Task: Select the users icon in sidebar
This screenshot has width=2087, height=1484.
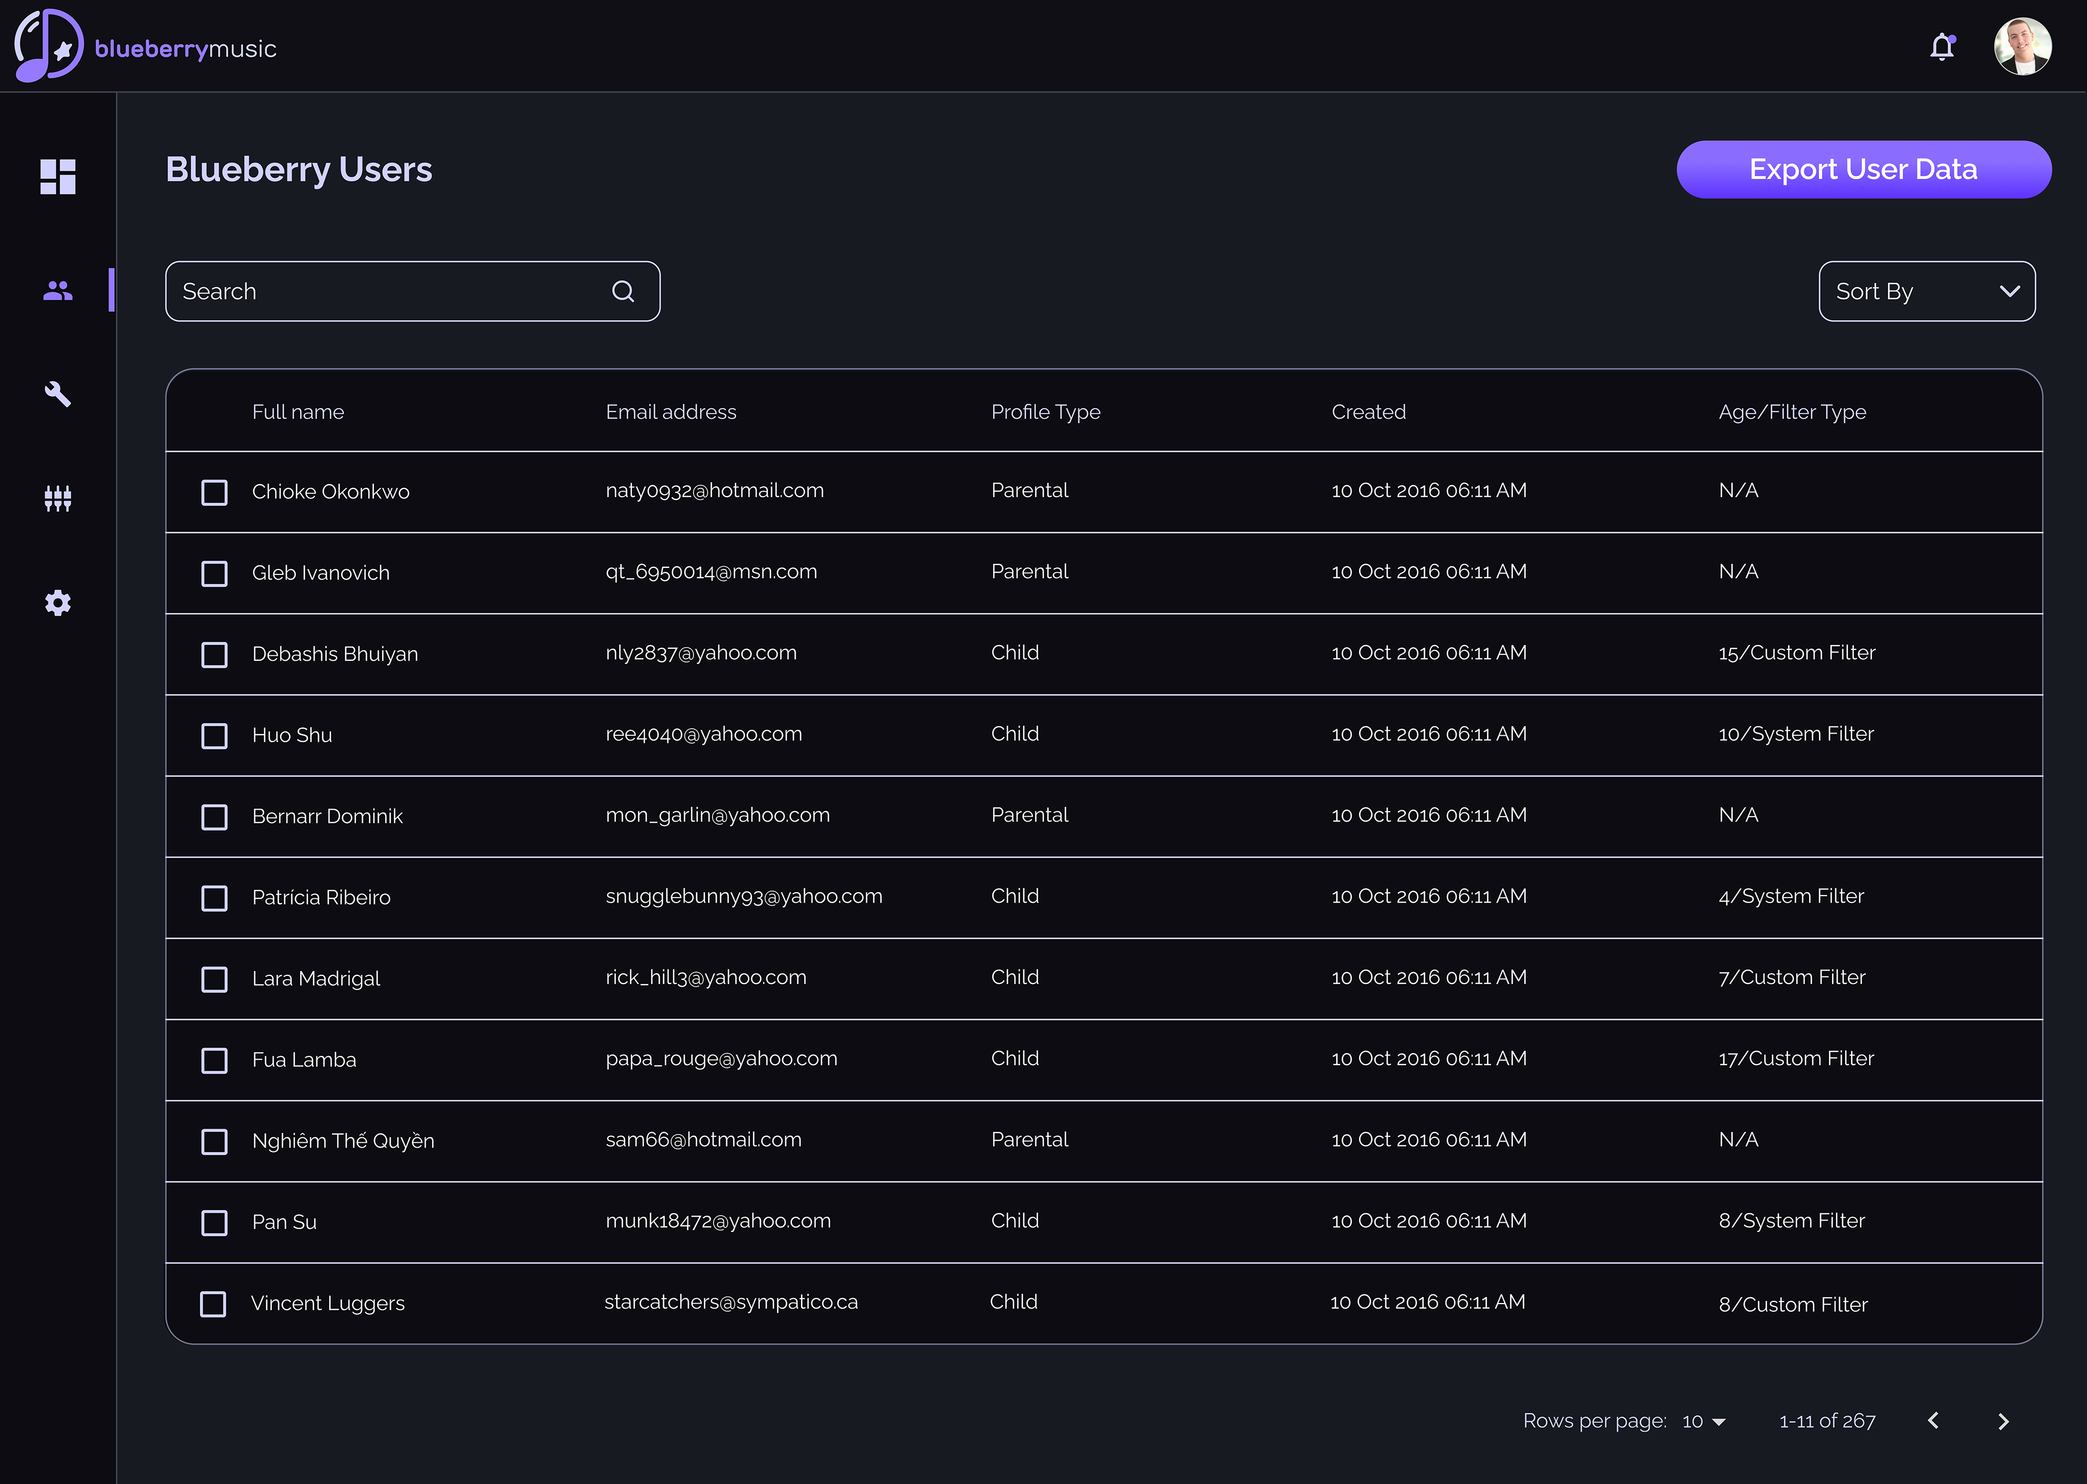Action: pos(58,291)
